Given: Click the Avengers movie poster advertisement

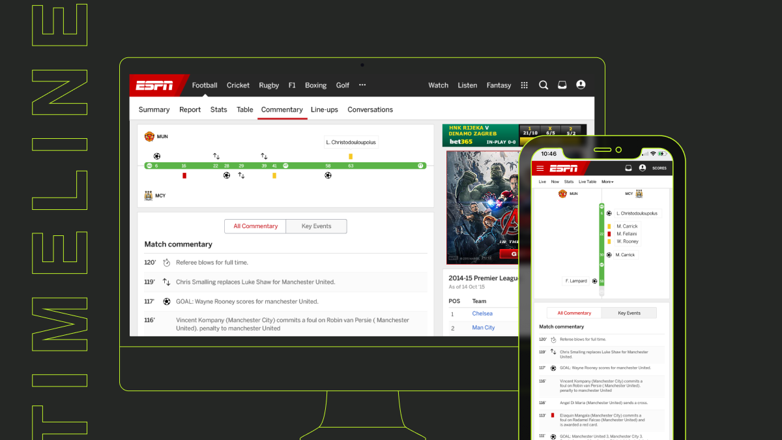Looking at the screenshot, I should pyautogui.click(x=482, y=207).
